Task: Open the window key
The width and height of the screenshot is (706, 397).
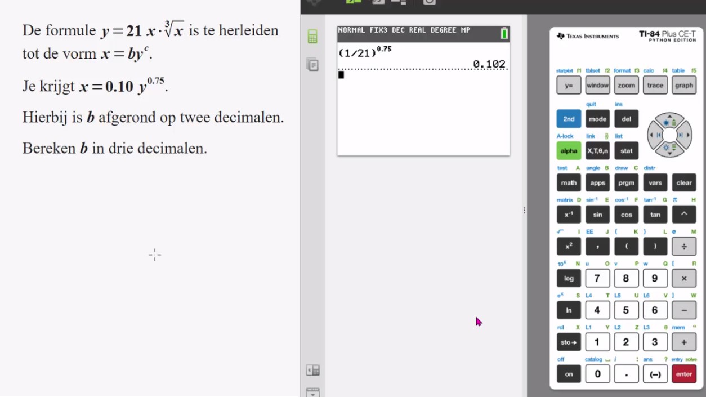Action: click(x=597, y=86)
